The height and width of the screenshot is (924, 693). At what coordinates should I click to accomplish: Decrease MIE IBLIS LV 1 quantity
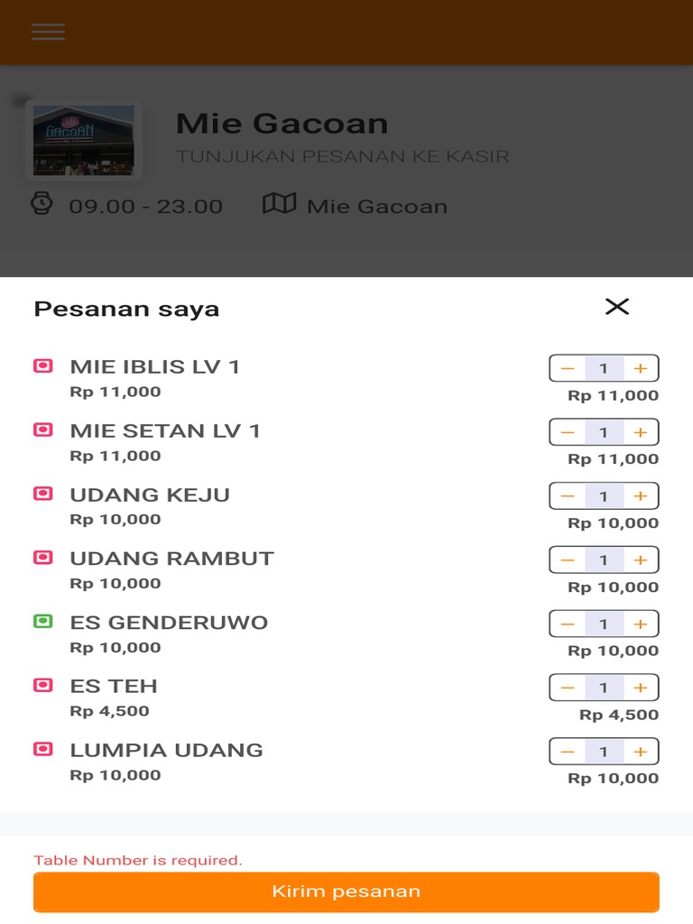[568, 368]
